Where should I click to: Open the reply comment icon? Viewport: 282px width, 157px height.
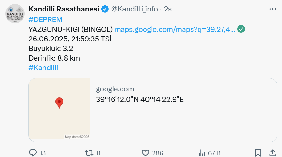coord(33,153)
